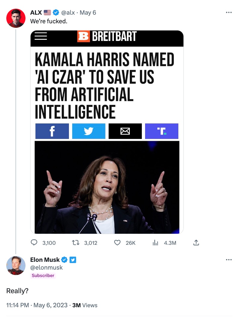Screen dimensions: 235x318
Task: Click the @alx handle link
Action: click(x=68, y=13)
